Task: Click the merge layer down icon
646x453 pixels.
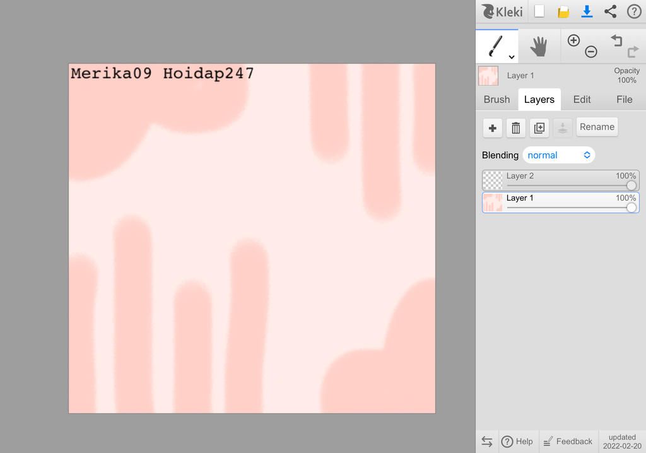Action: click(x=563, y=128)
